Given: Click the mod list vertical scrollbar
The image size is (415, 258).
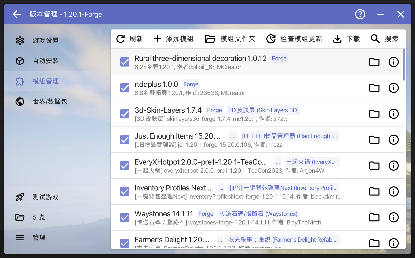Looking at the screenshot, I should pos(404,65).
